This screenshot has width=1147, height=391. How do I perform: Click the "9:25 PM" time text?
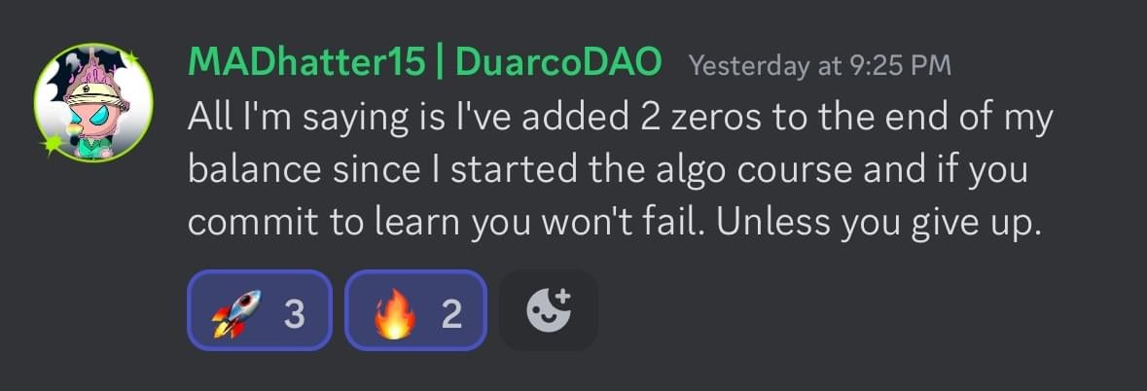pyautogui.click(x=901, y=66)
